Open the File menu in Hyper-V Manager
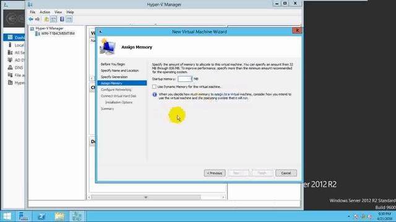396x222 pixels. click(x=33, y=12)
